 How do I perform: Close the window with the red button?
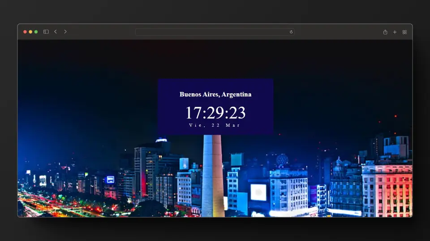[25, 32]
